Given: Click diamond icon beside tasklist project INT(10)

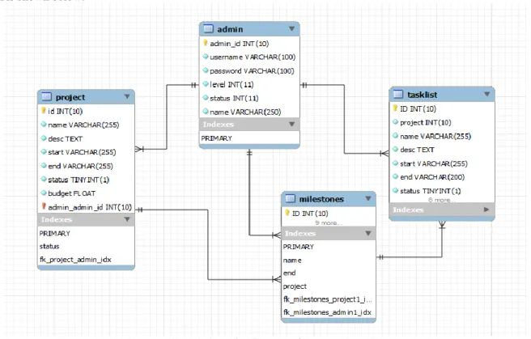Looking at the screenshot, I should [x=395, y=122].
